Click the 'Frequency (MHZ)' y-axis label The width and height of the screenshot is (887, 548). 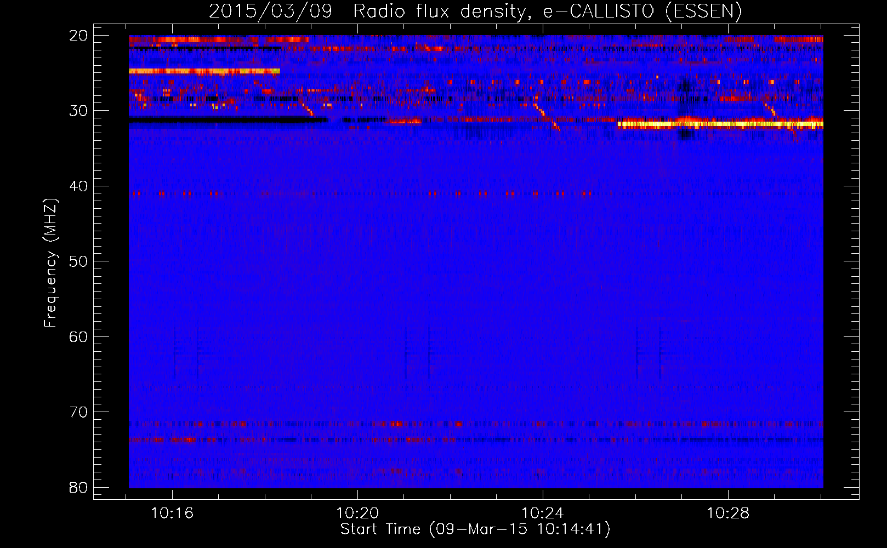point(50,263)
